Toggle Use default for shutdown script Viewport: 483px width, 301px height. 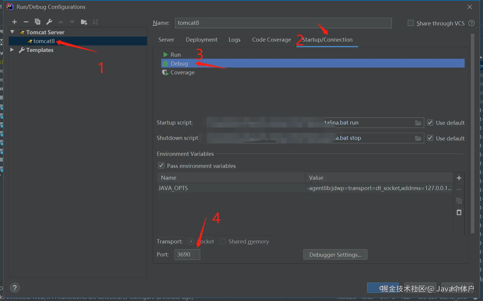point(430,138)
